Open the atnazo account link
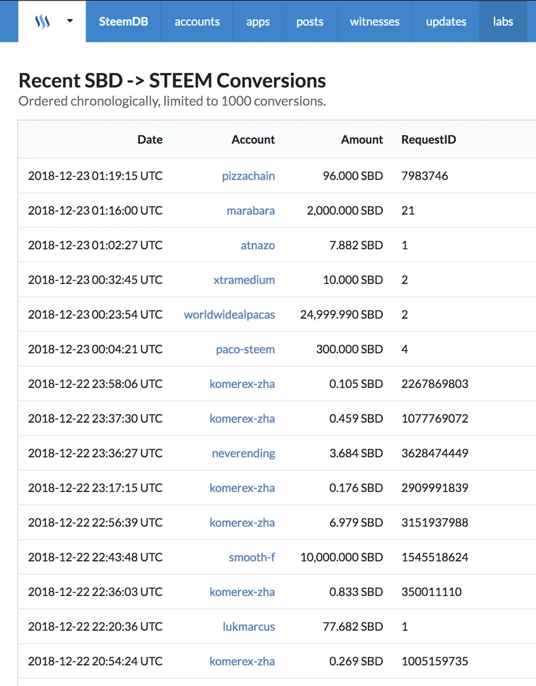Image resolution: width=536 pixels, height=686 pixels. (258, 245)
